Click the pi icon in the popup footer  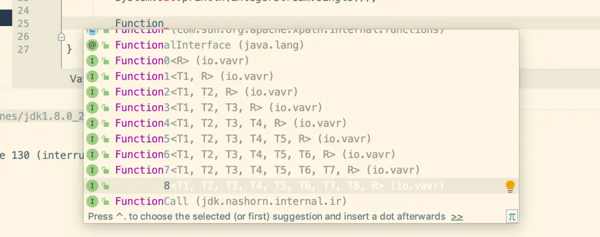click(511, 217)
